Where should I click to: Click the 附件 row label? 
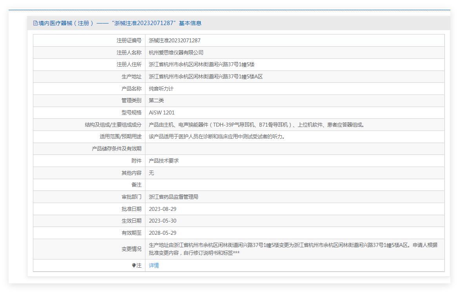pyautogui.click(x=136, y=161)
